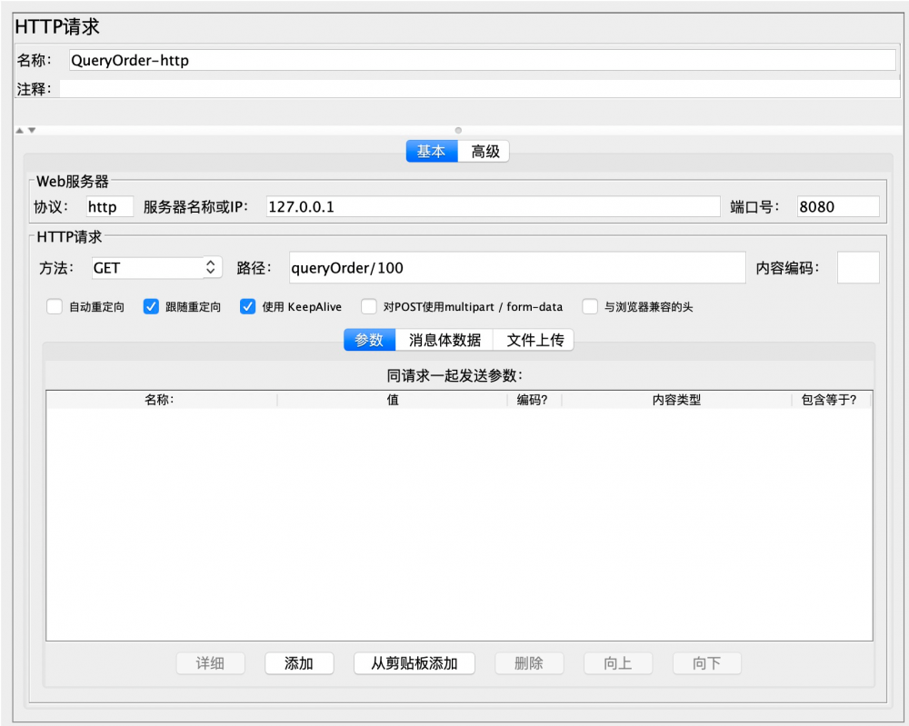Click the 删除 button
Screen dimensions: 909x726
[x=529, y=663]
